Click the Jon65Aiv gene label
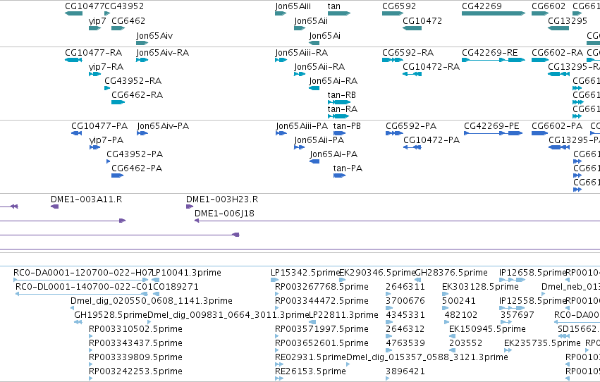Screen dimensions: 600x382 [154, 35]
